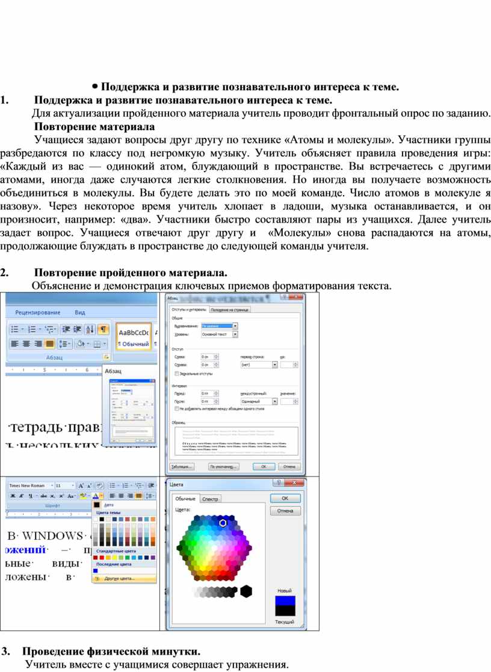Toggle italic К formatting
This screenshot has height=672, width=491.
(x=22, y=496)
